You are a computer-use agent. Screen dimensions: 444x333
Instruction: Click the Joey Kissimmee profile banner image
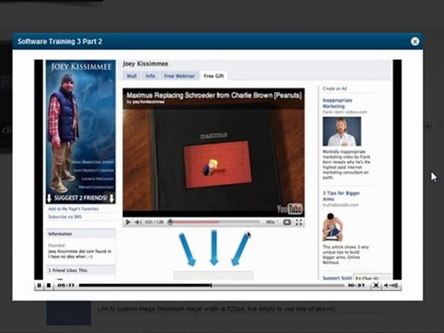80,132
